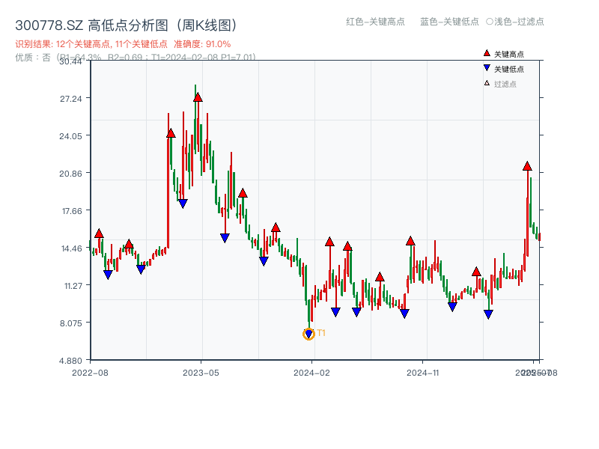Select the blue 关键低点 triangle icon in legend
Viewport: 599px width, 449px height.
pos(487,68)
